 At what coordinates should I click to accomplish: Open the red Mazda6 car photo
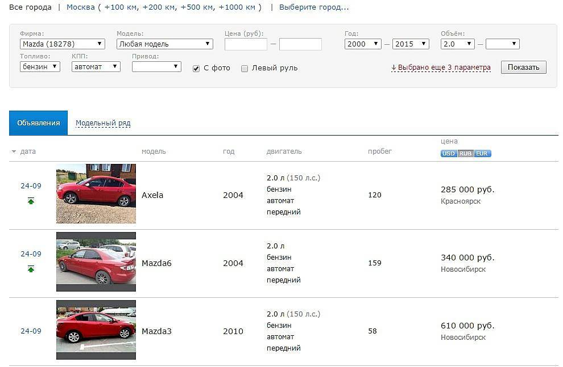(x=96, y=261)
